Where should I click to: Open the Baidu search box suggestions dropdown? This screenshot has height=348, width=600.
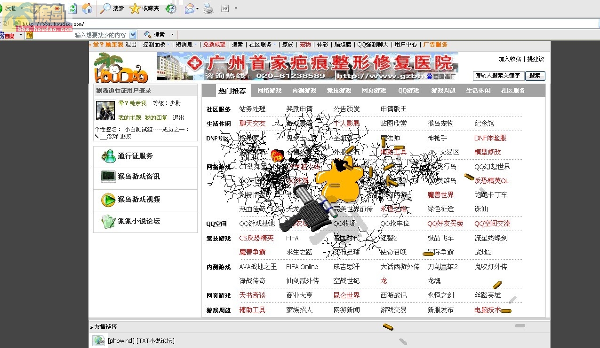pos(133,35)
